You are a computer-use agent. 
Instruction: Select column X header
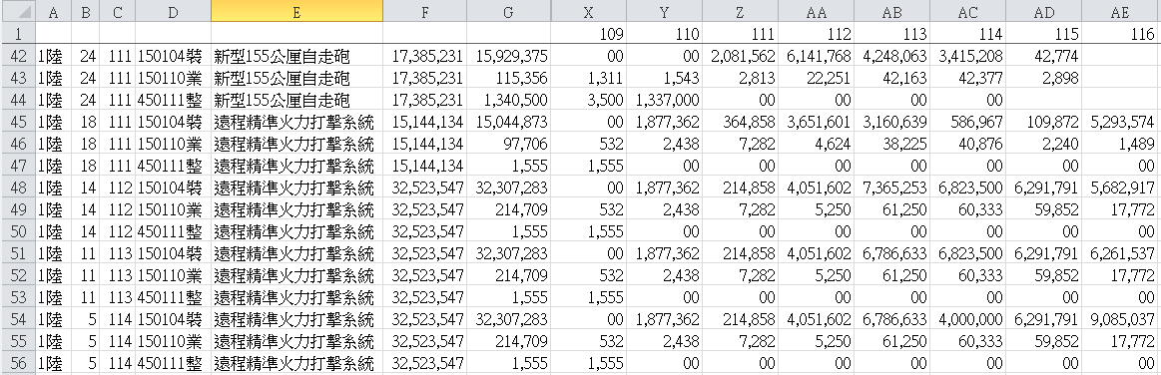pyautogui.click(x=589, y=11)
